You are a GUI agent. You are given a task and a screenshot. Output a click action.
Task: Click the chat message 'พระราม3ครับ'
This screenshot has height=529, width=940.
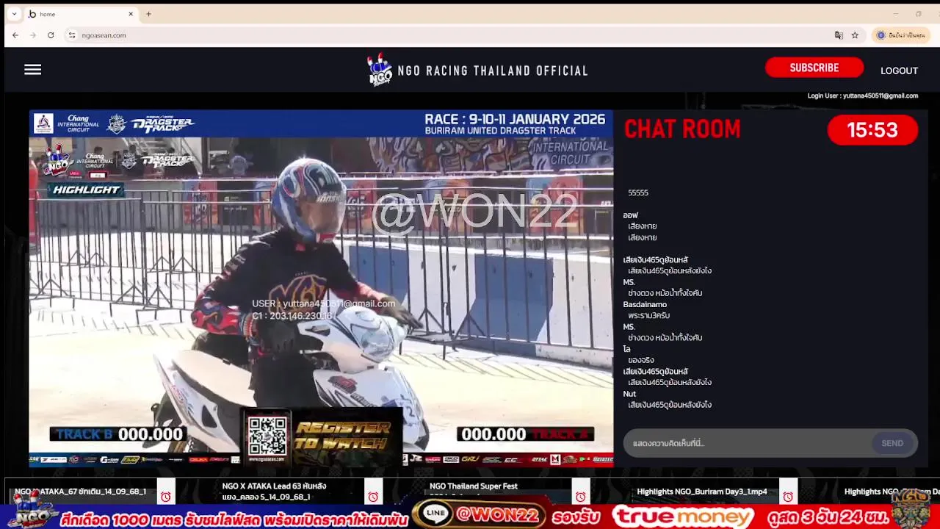pyautogui.click(x=648, y=315)
